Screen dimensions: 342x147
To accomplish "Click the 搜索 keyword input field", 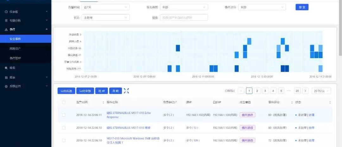I will 184,18.
